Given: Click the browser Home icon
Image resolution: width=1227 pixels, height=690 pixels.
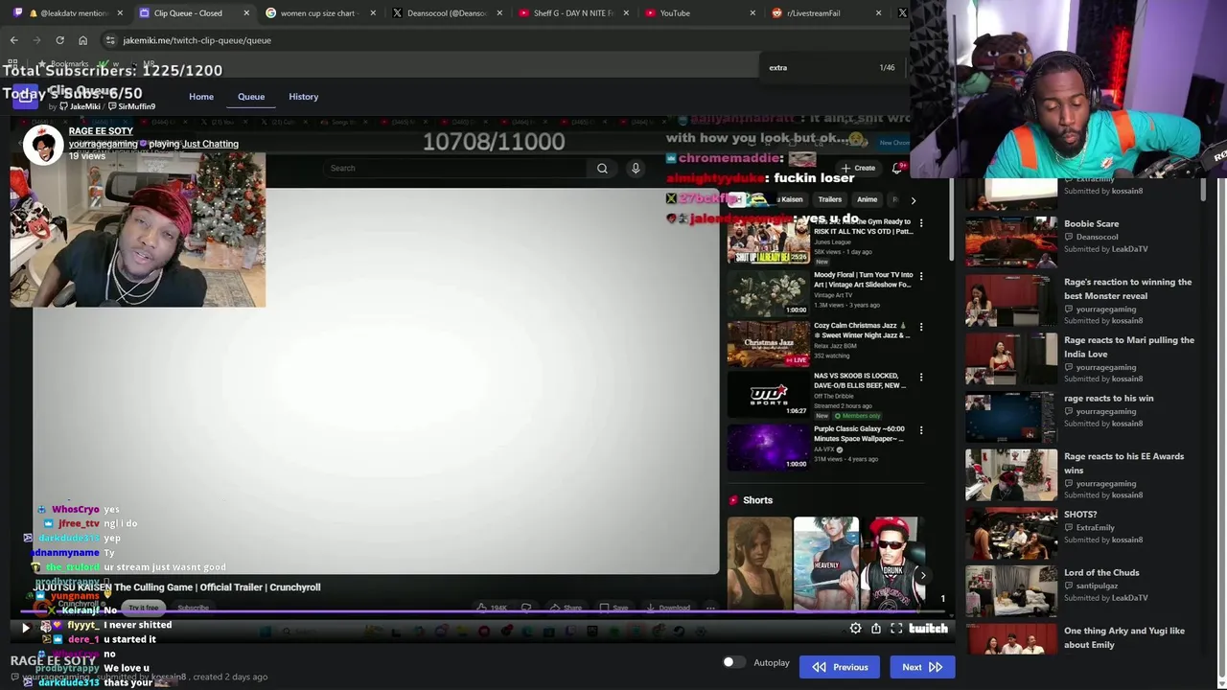Looking at the screenshot, I should click(x=82, y=40).
